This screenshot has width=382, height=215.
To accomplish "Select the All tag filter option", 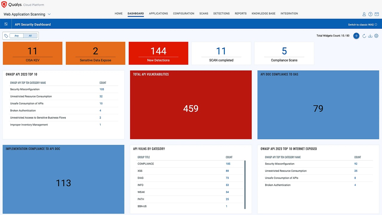I will [x=30, y=36].
